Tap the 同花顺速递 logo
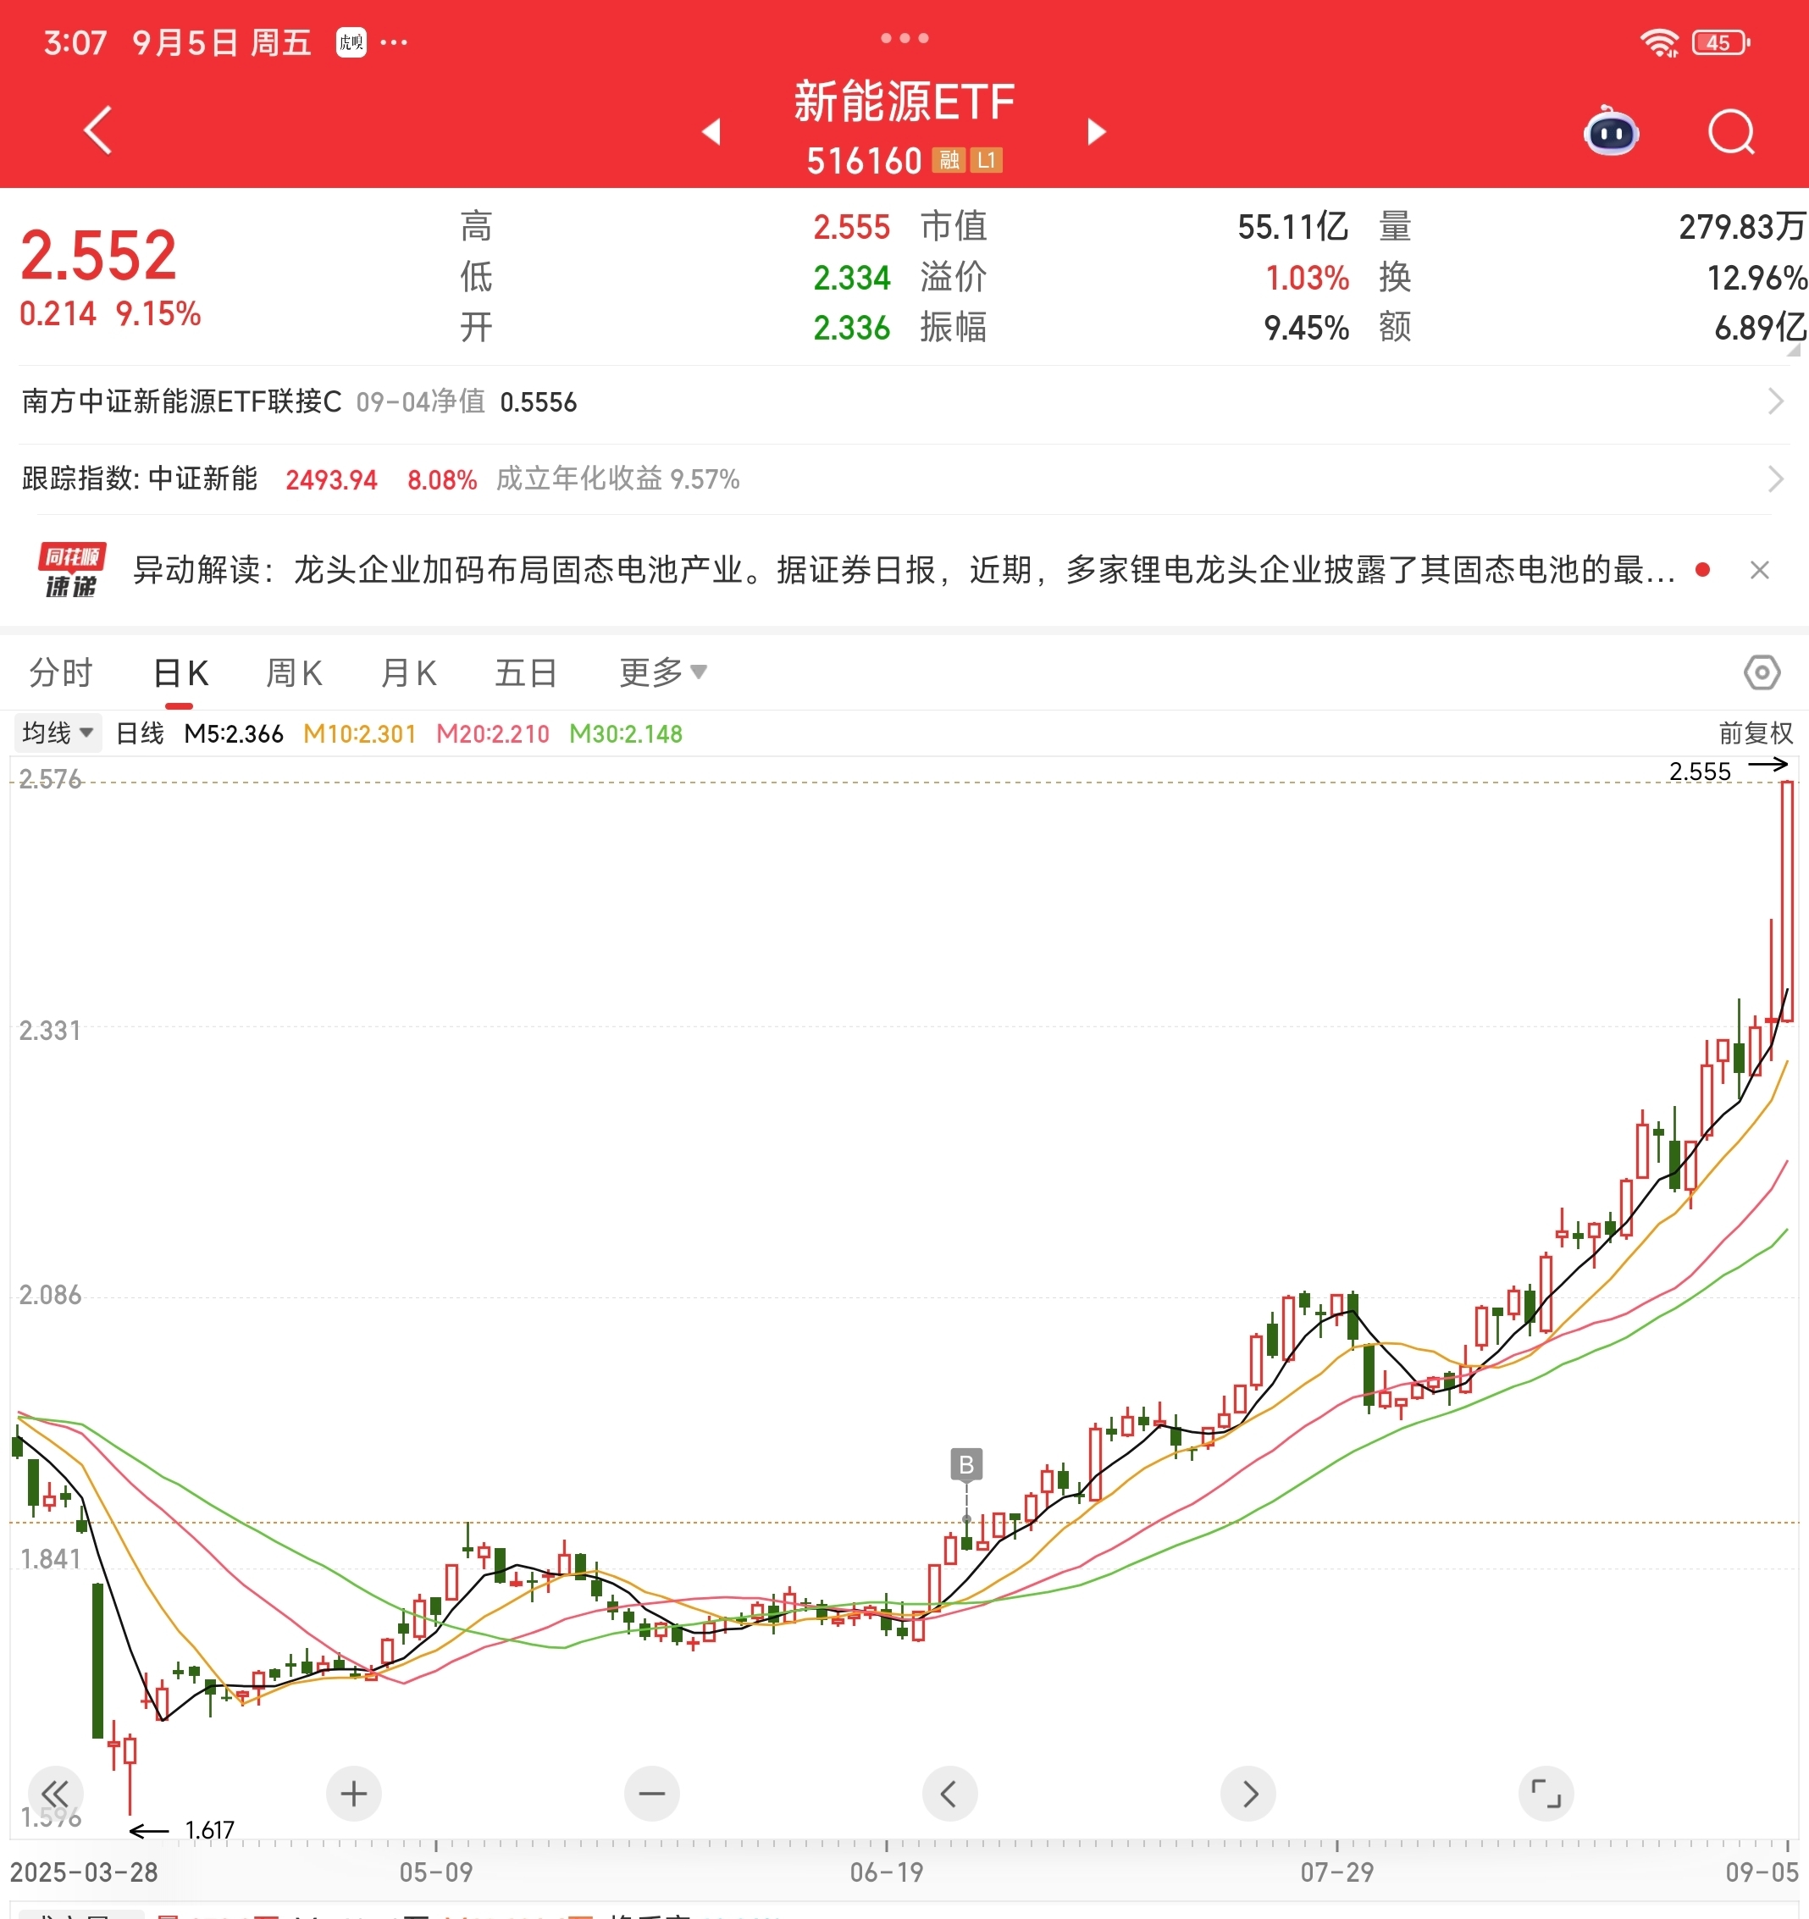 click(x=71, y=571)
